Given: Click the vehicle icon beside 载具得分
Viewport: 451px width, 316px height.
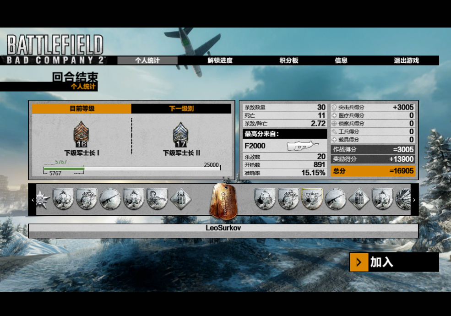Looking at the screenshot, I should [x=334, y=140].
